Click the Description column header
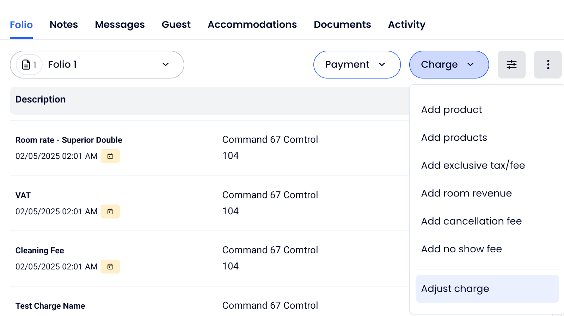The height and width of the screenshot is (316, 564). pyautogui.click(x=41, y=100)
